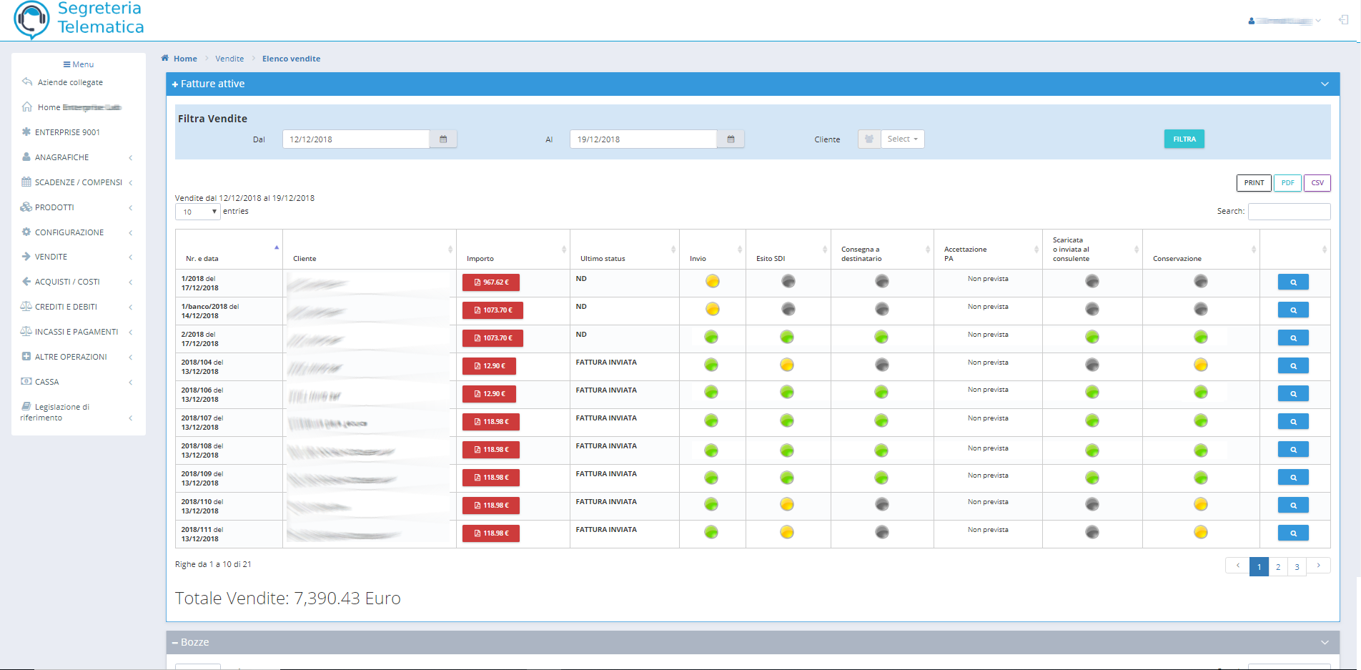
Task: Click grey Esito SDI status of invoice 1/banco/2018
Action: (788, 309)
